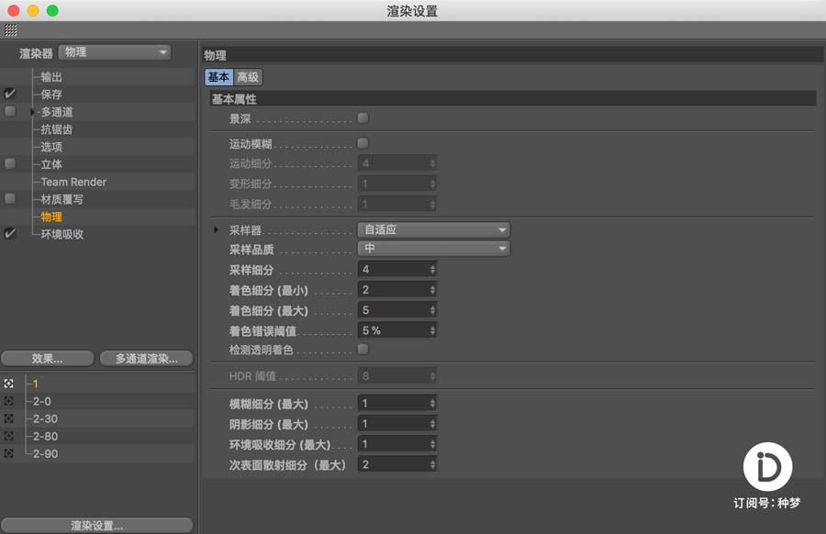Enable the 运动模糊 motion blur checkbox

[363, 144]
